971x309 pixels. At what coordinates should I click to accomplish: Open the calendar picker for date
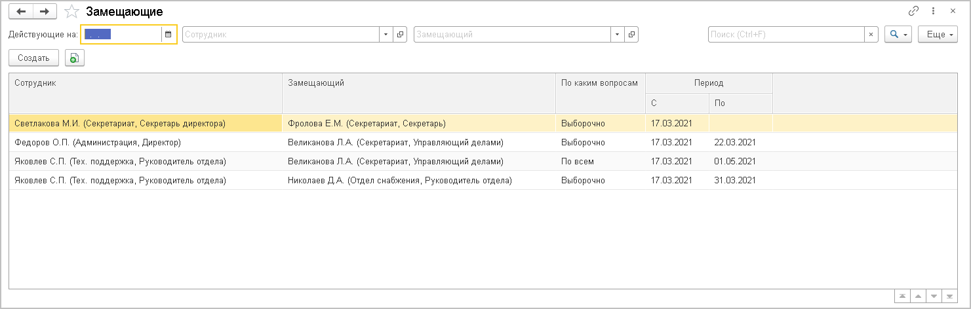168,35
